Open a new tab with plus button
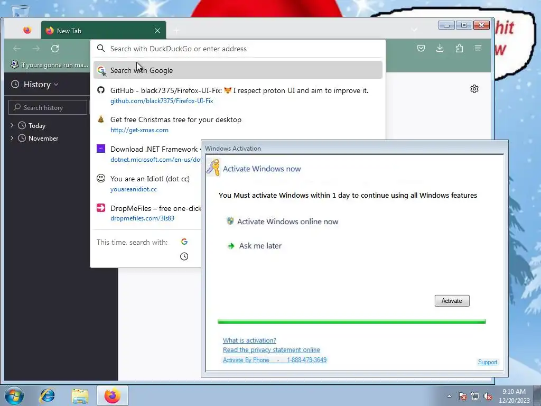 click(176, 31)
